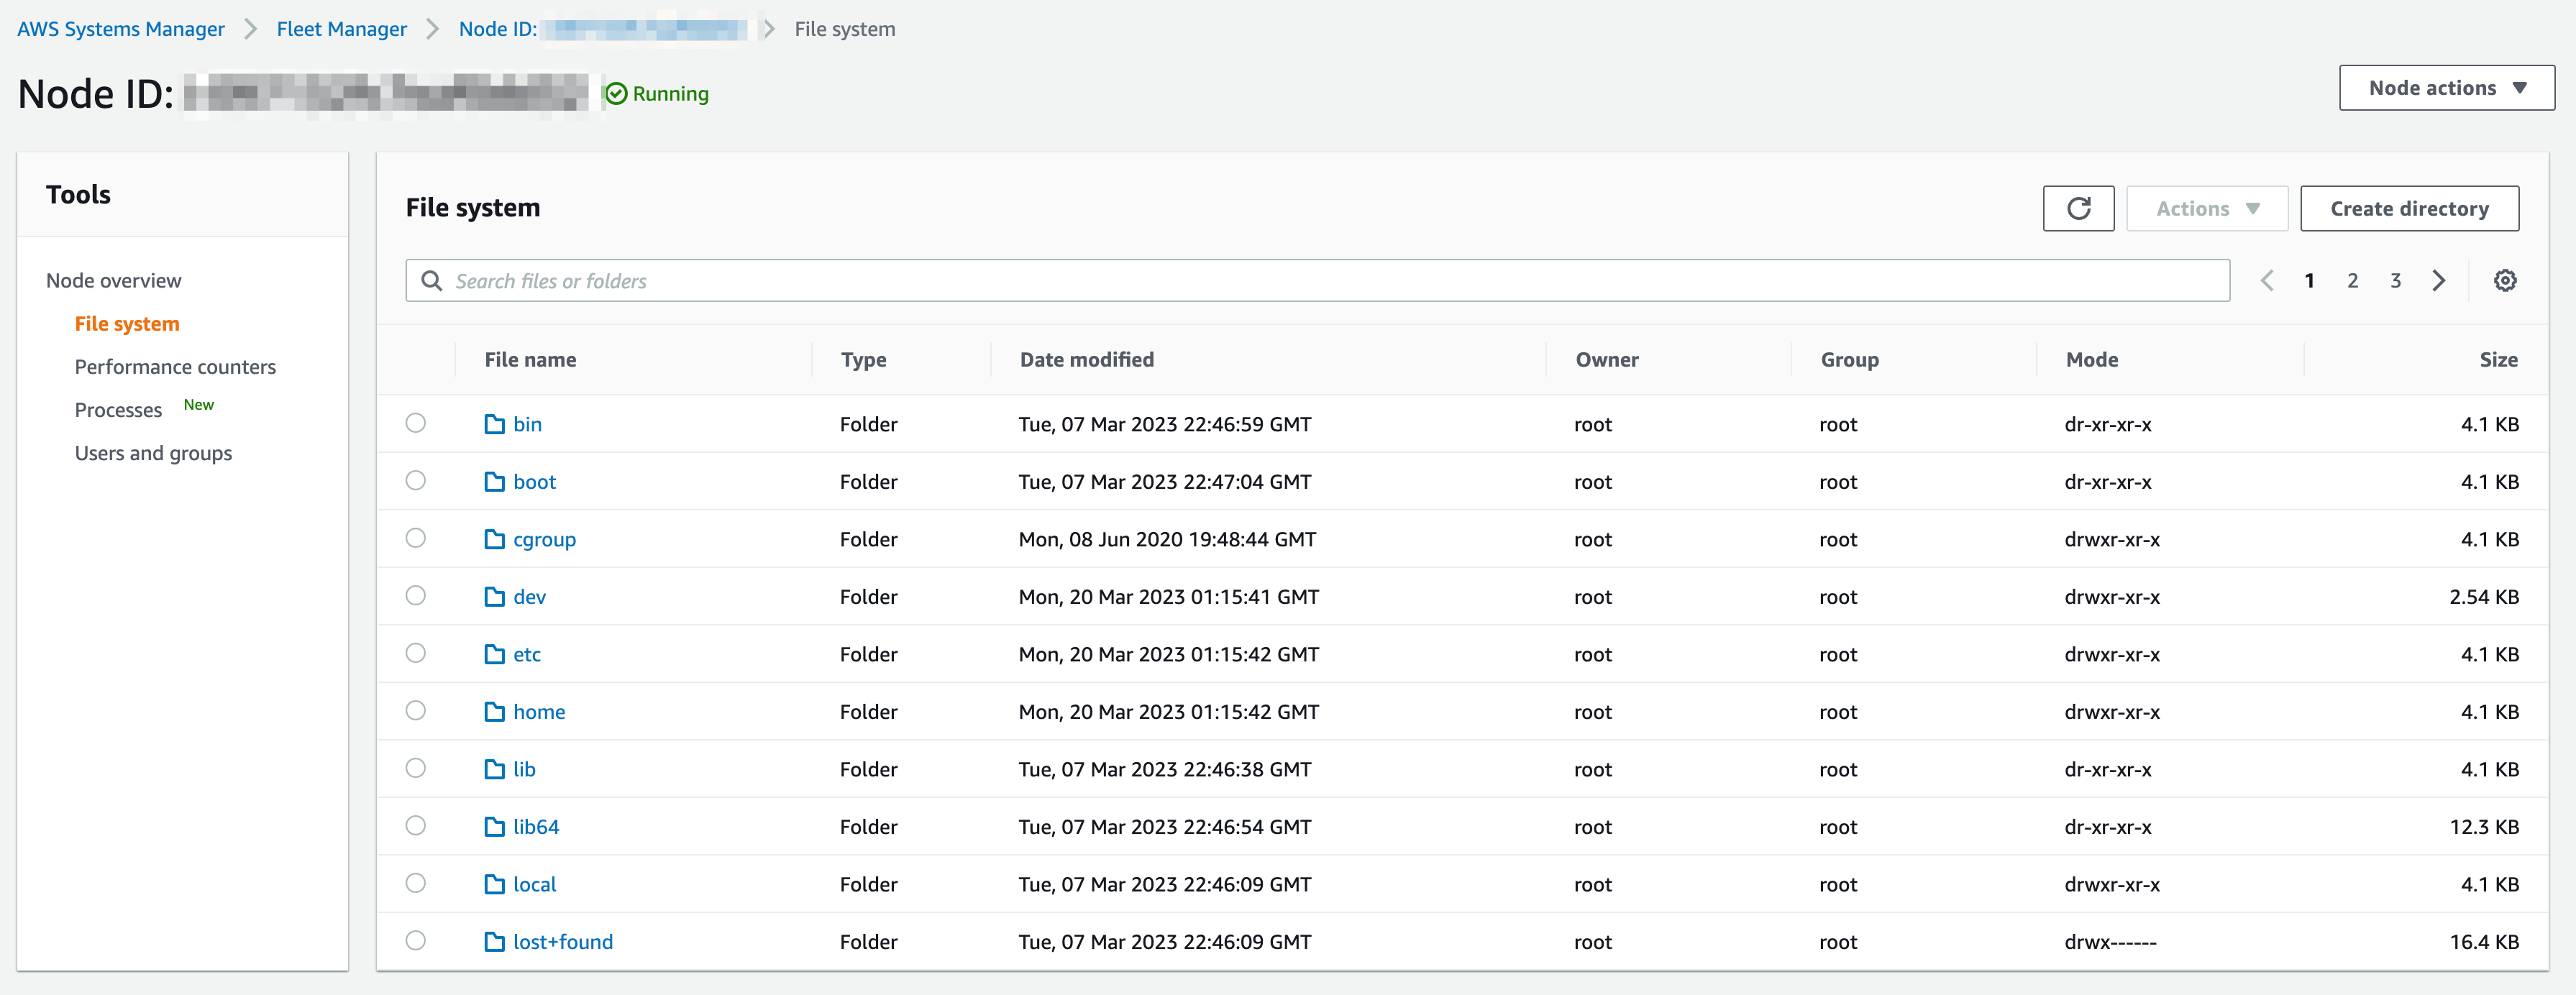Click the previous page arrow

click(x=2267, y=281)
